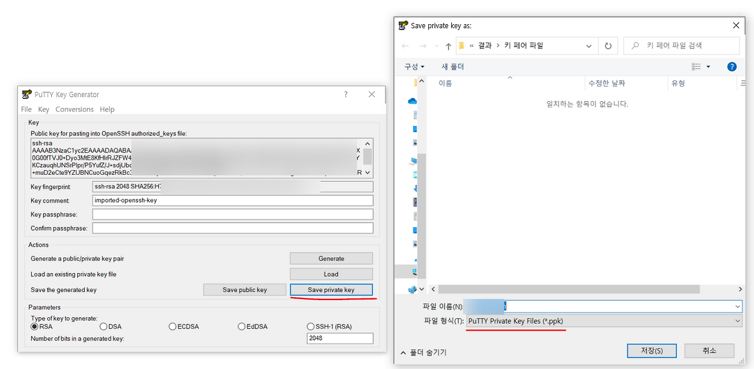Click the view layout icon in the save dialog
This screenshot has height=369, width=754.
(696, 67)
